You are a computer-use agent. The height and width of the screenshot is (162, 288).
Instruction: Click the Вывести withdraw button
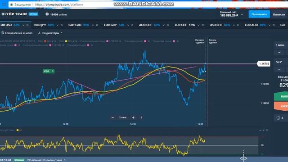pos(279,14)
